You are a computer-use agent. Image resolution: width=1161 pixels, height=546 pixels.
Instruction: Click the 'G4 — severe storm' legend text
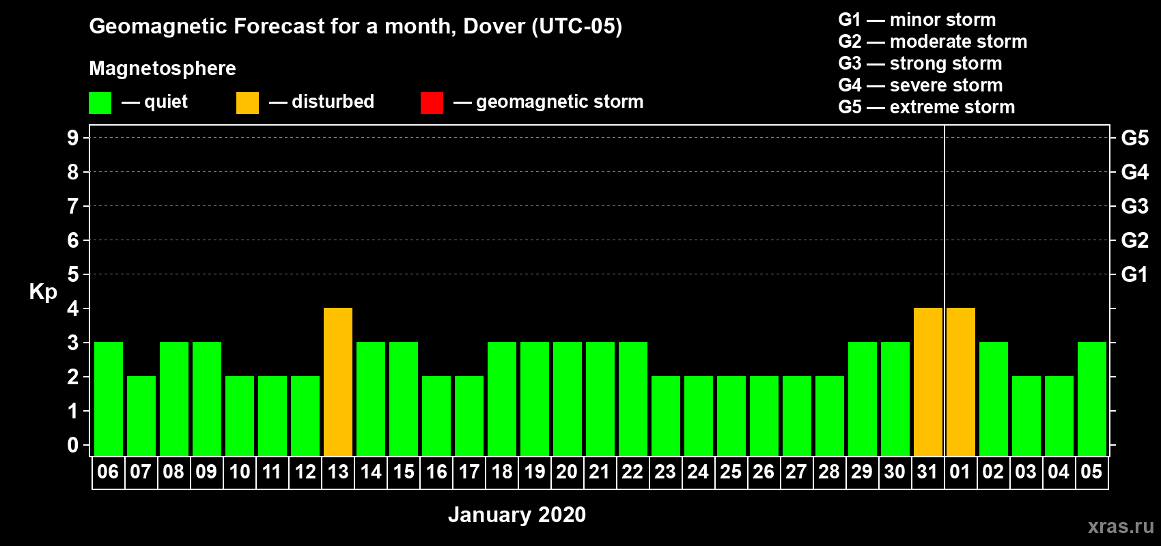pyautogui.click(x=921, y=85)
